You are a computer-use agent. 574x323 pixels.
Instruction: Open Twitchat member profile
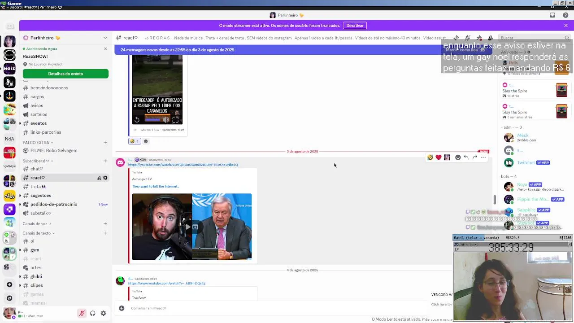point(527,163)
